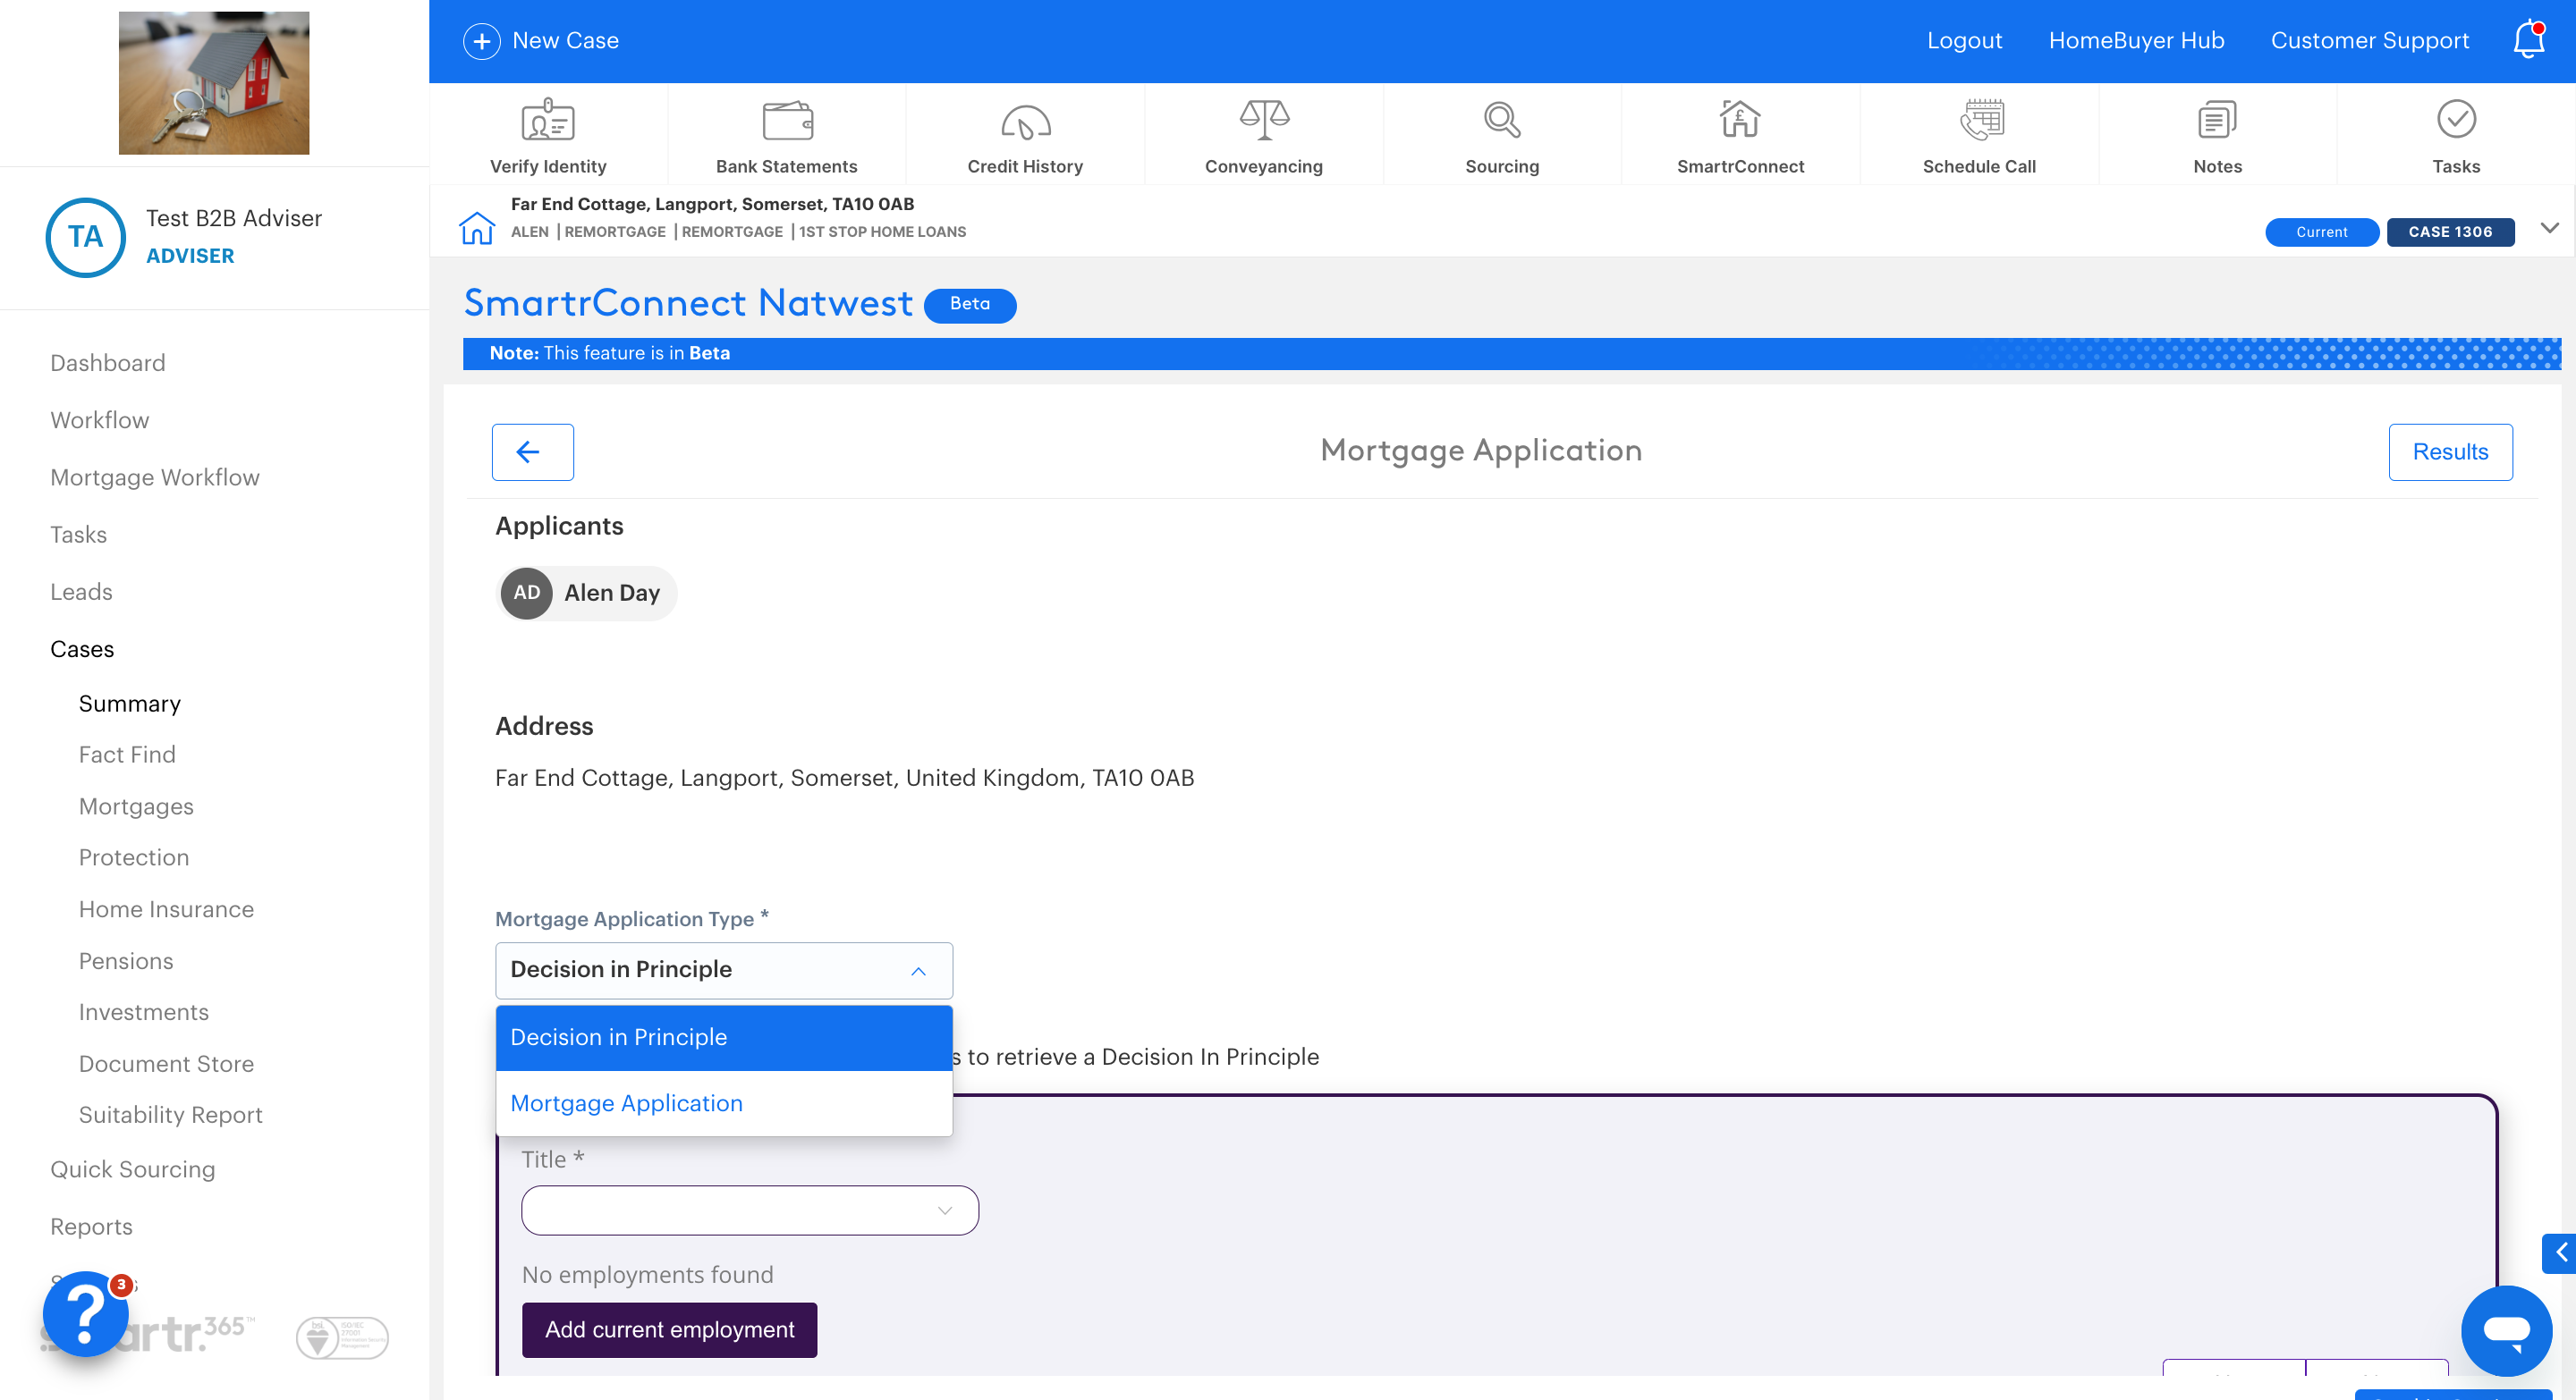The width and height of the screenshot is (2576, 1400).
Task: Open Pensions under Cases
Action: point(126,961)
